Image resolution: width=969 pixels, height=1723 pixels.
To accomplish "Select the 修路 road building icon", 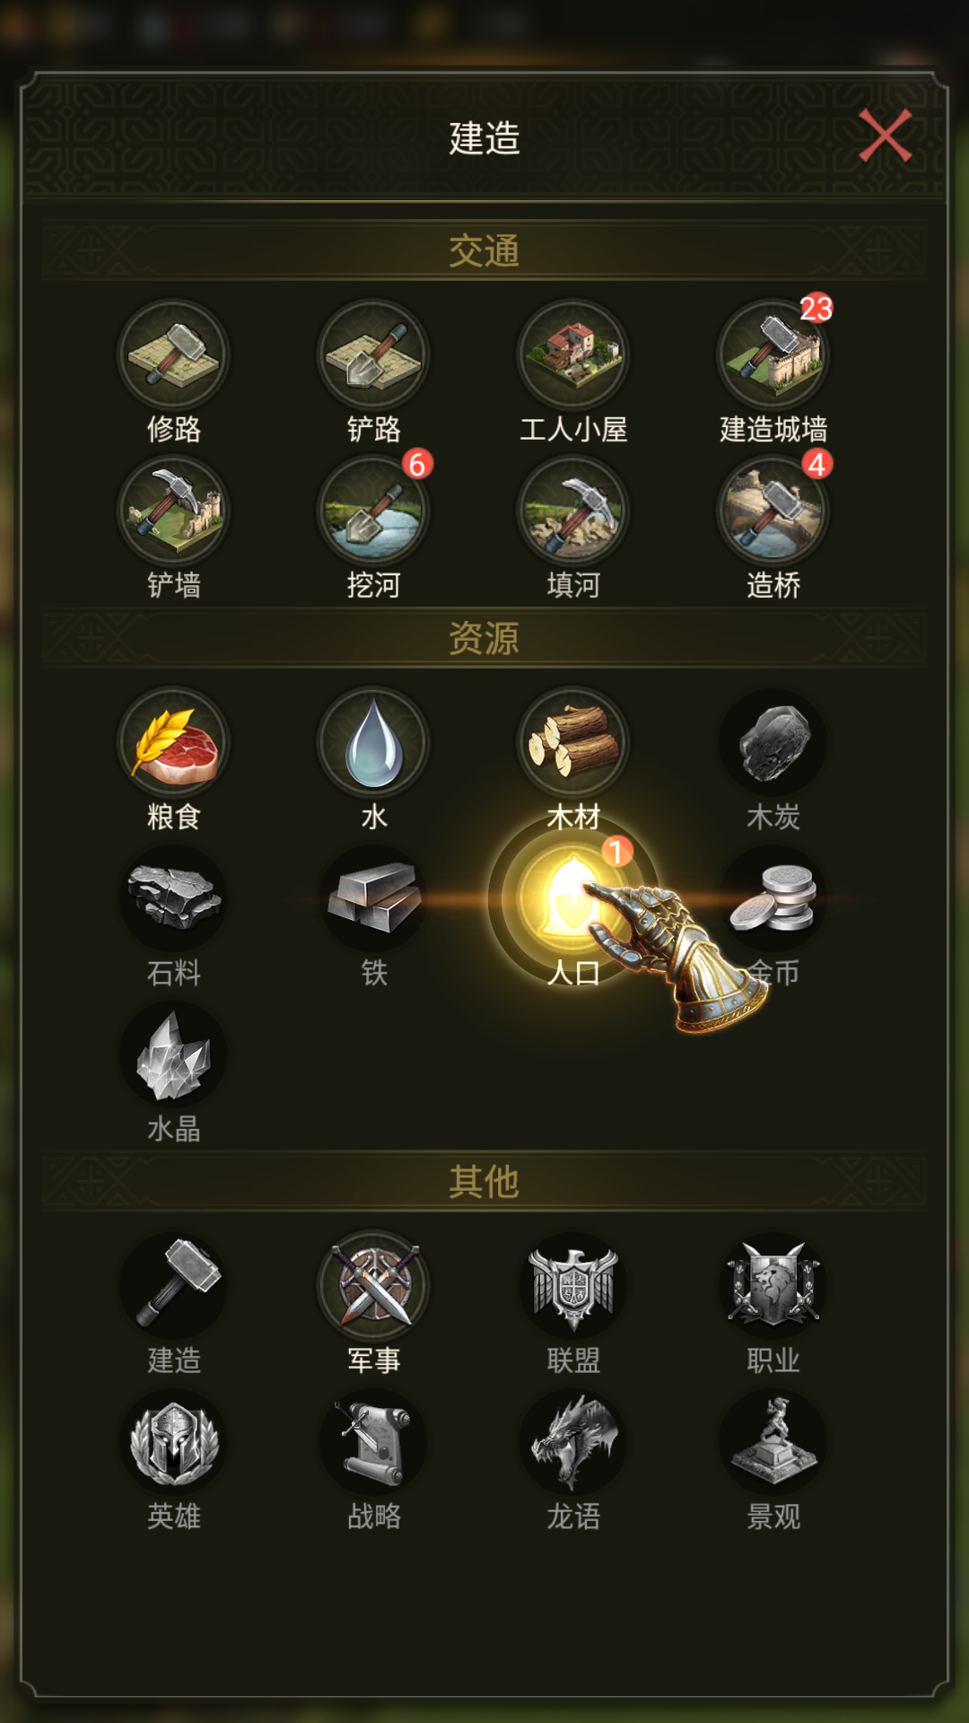I will (174, 355).
